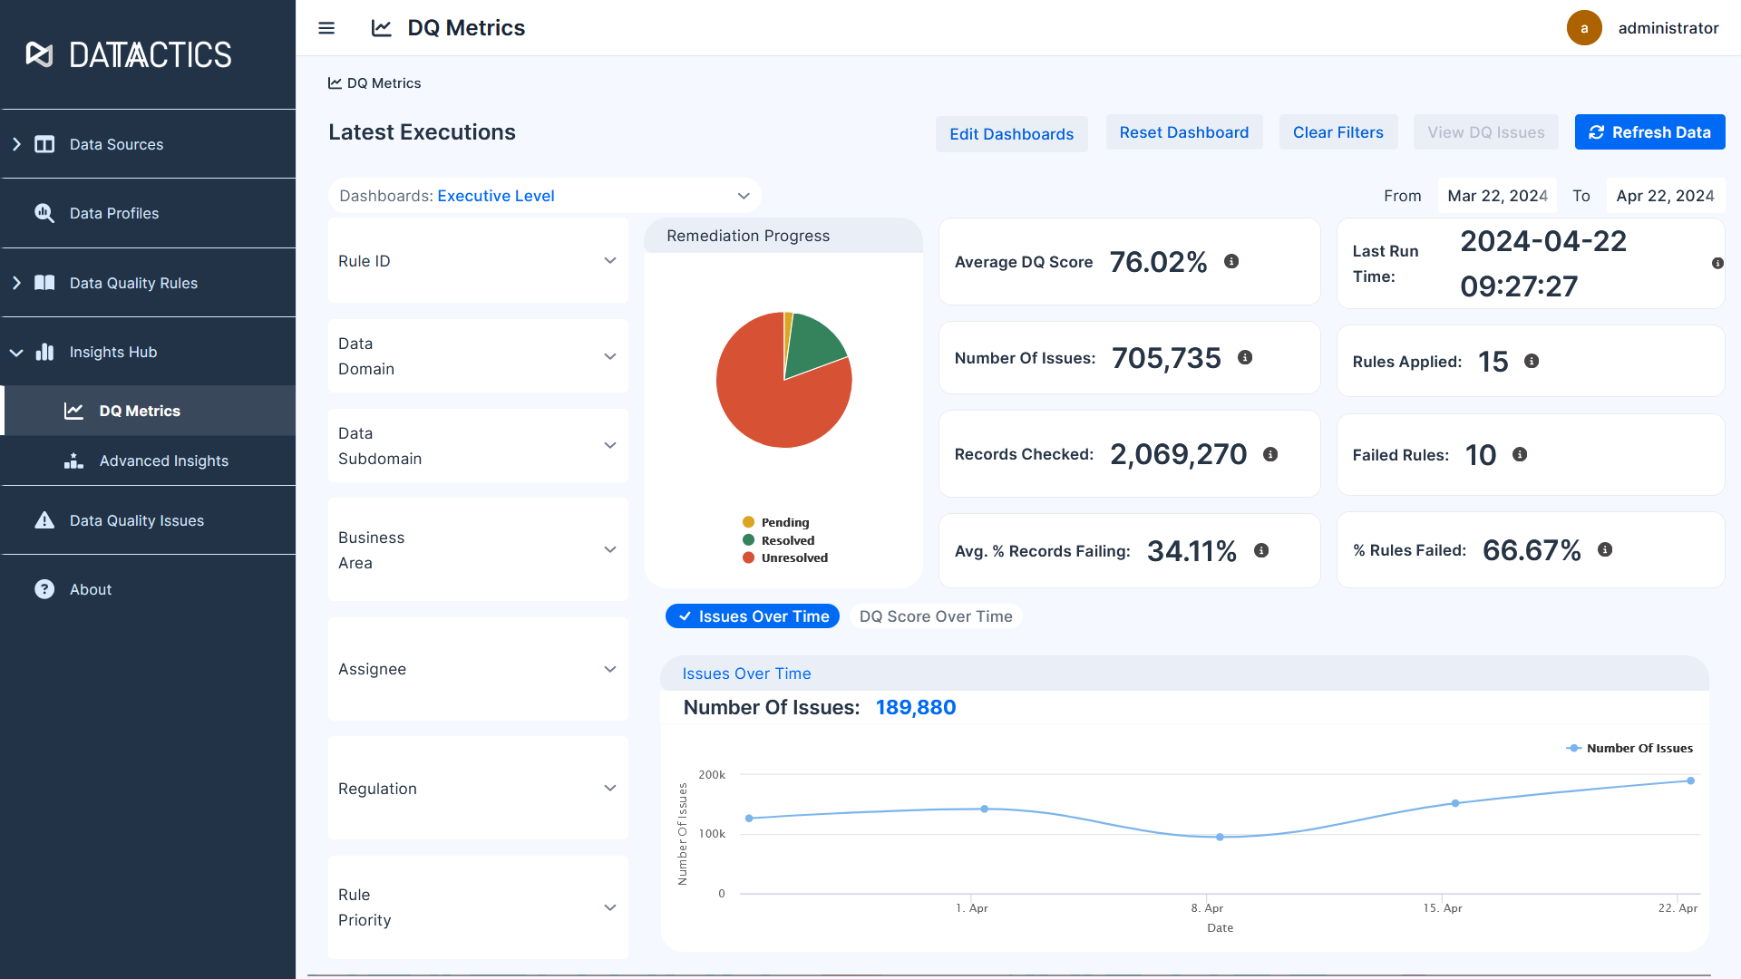Enable the DQ Score Over Time toggle
Viewport: 1741px width, 979px height.
point(936,616)
